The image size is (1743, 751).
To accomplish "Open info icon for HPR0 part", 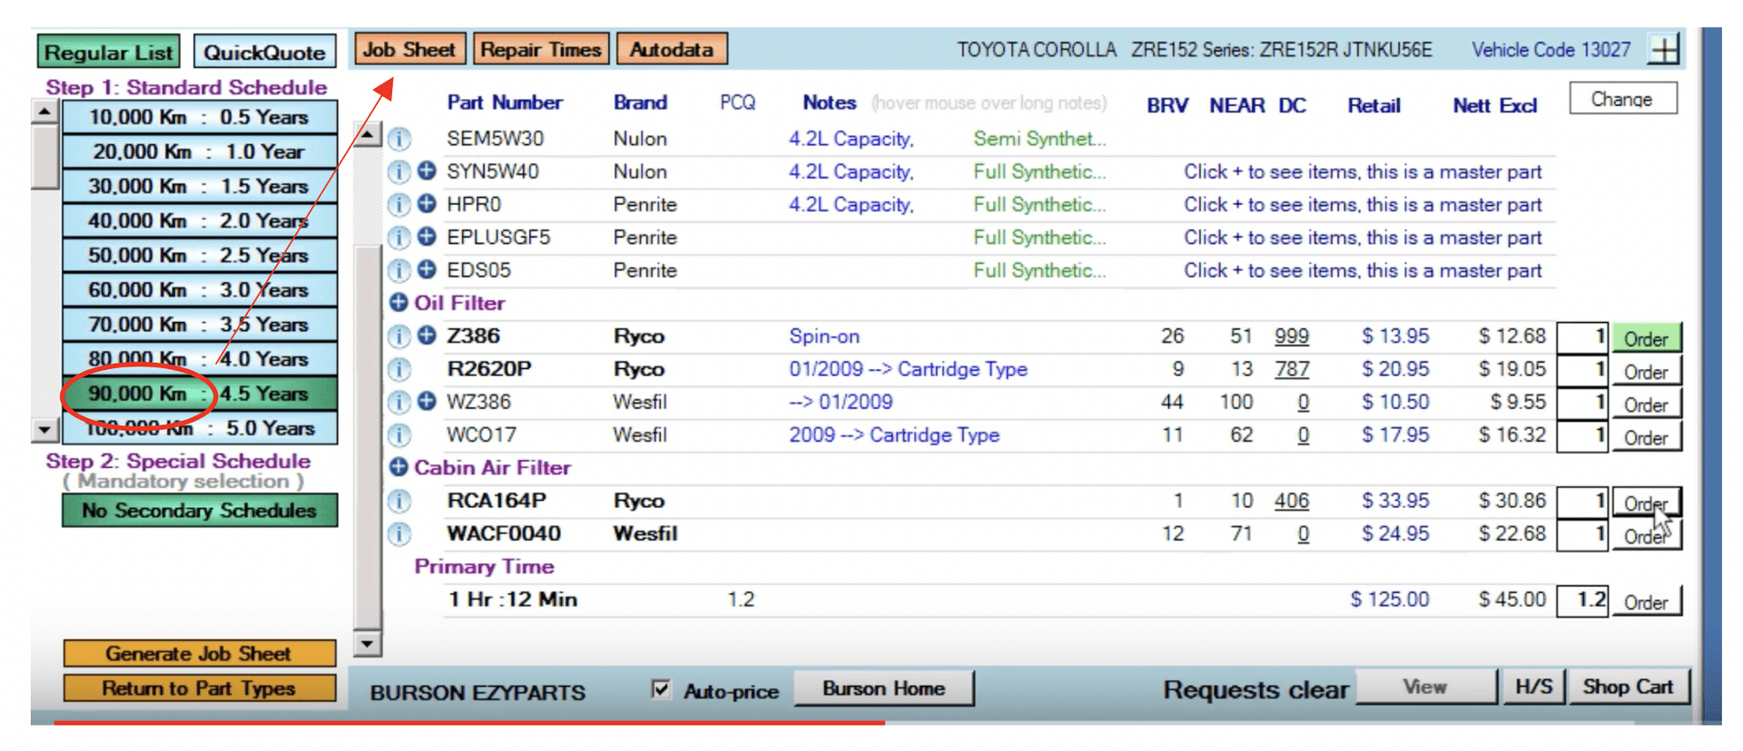I will [399, 204].
